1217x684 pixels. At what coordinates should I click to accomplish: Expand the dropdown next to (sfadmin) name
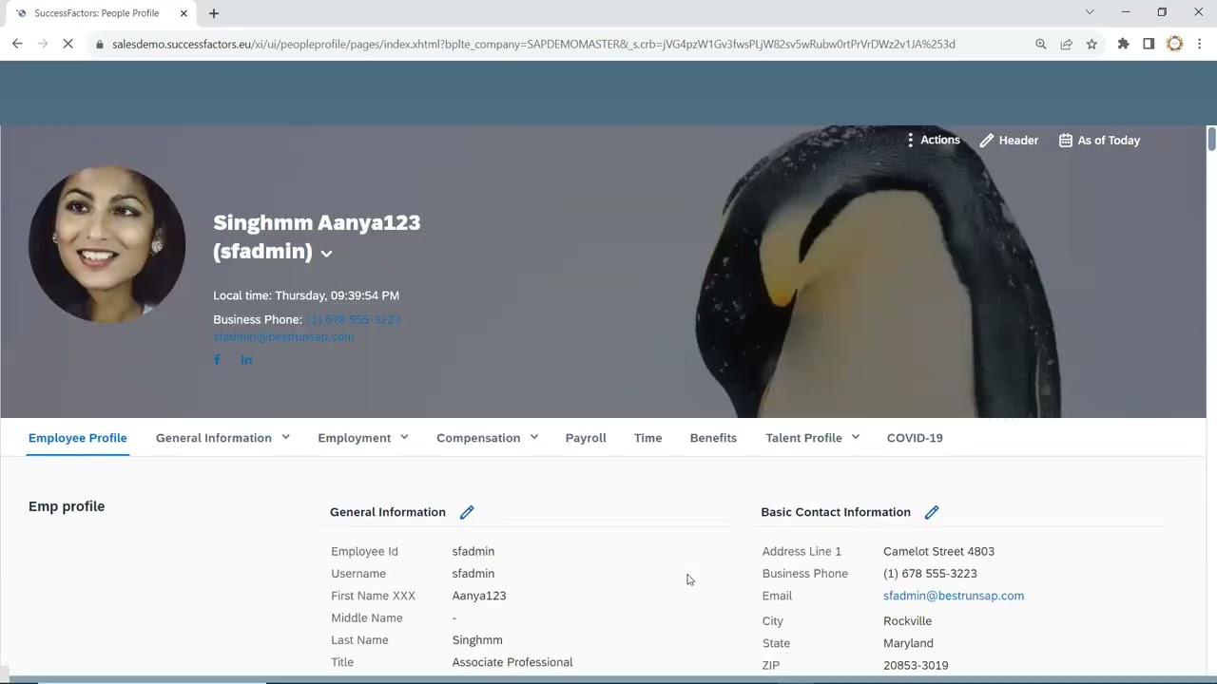click(x=326, y=254)
